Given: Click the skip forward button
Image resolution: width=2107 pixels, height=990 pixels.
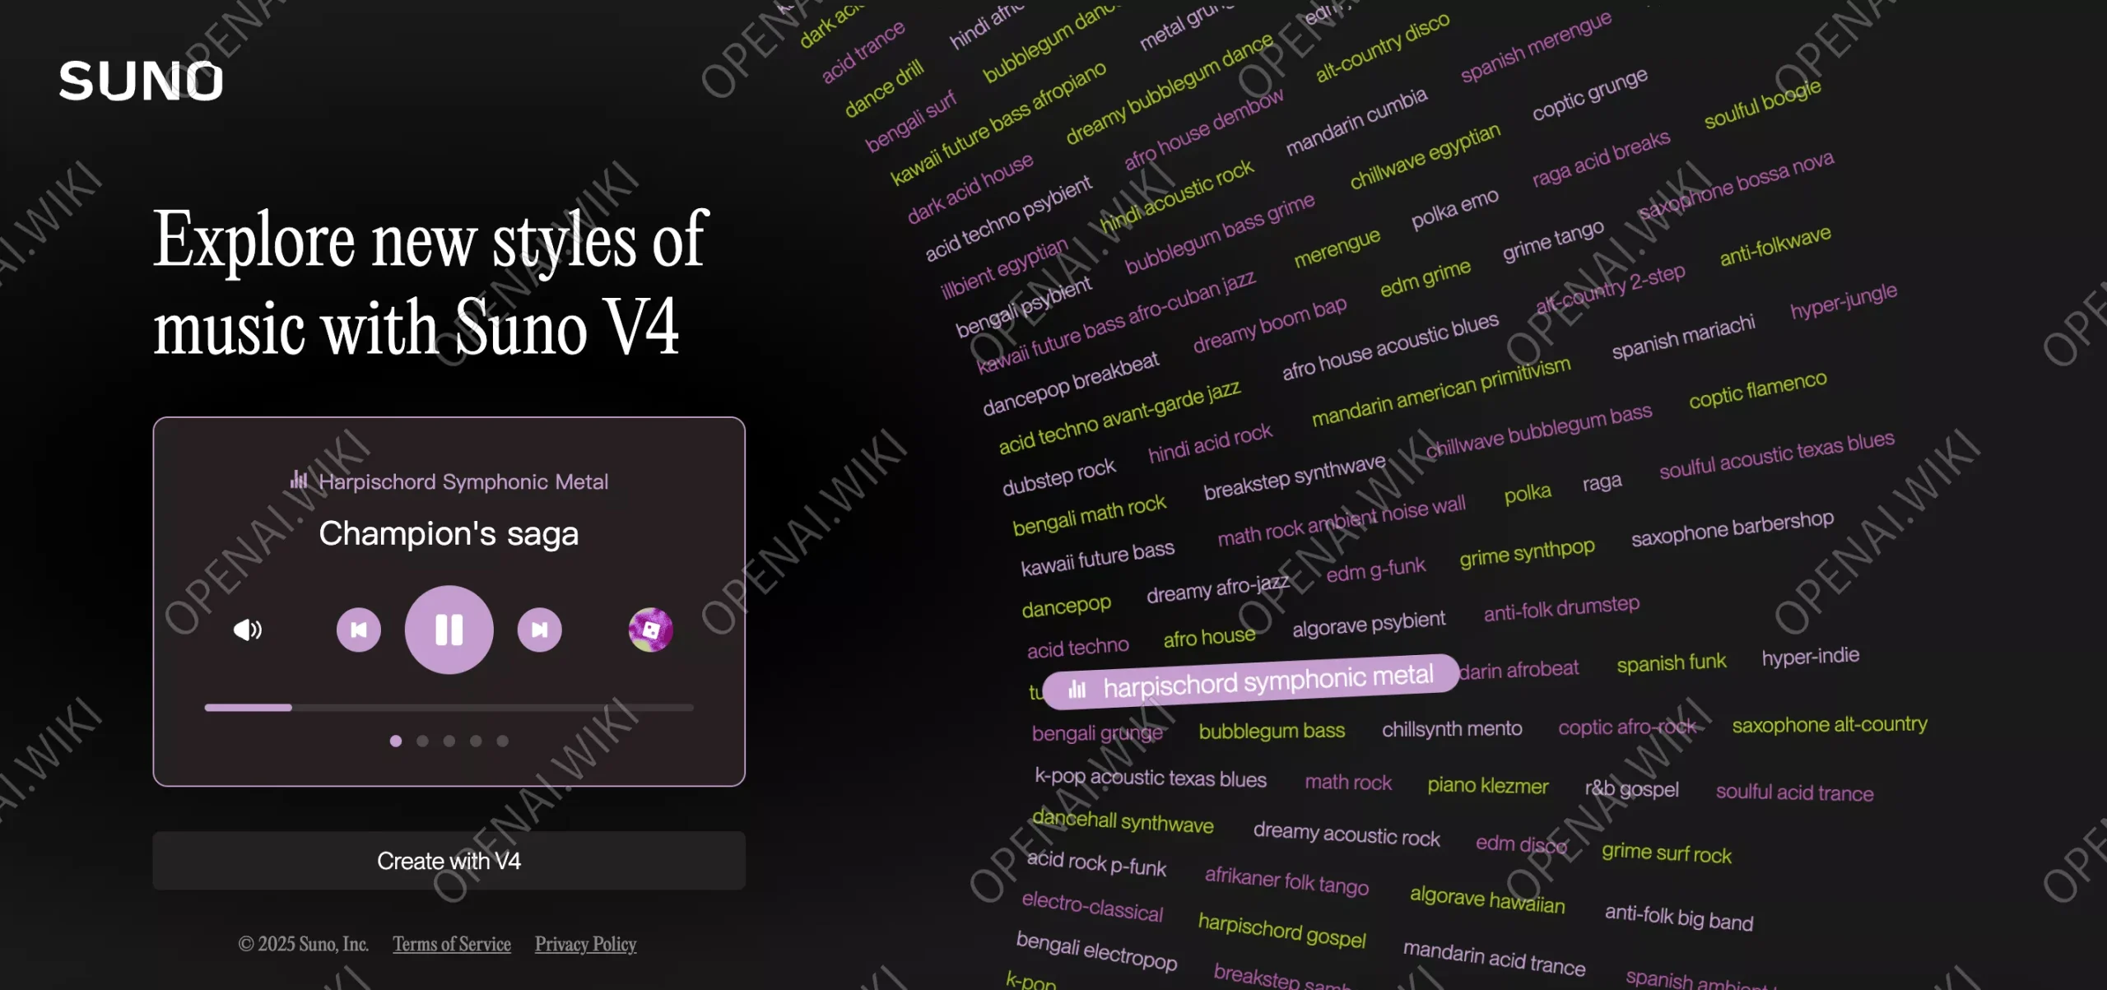Looking at the screenshot, I should (539, 629).
